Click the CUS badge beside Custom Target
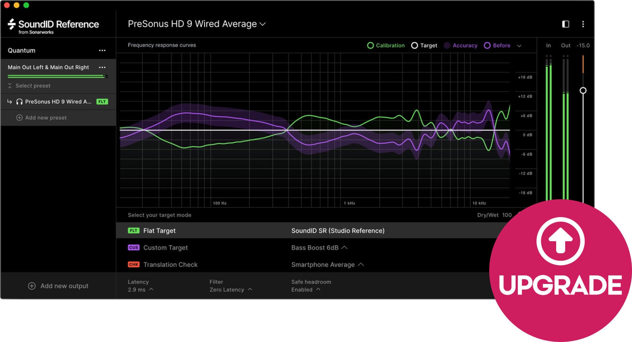The width and height of the screenshot is (632, 342). pos(133,248)
